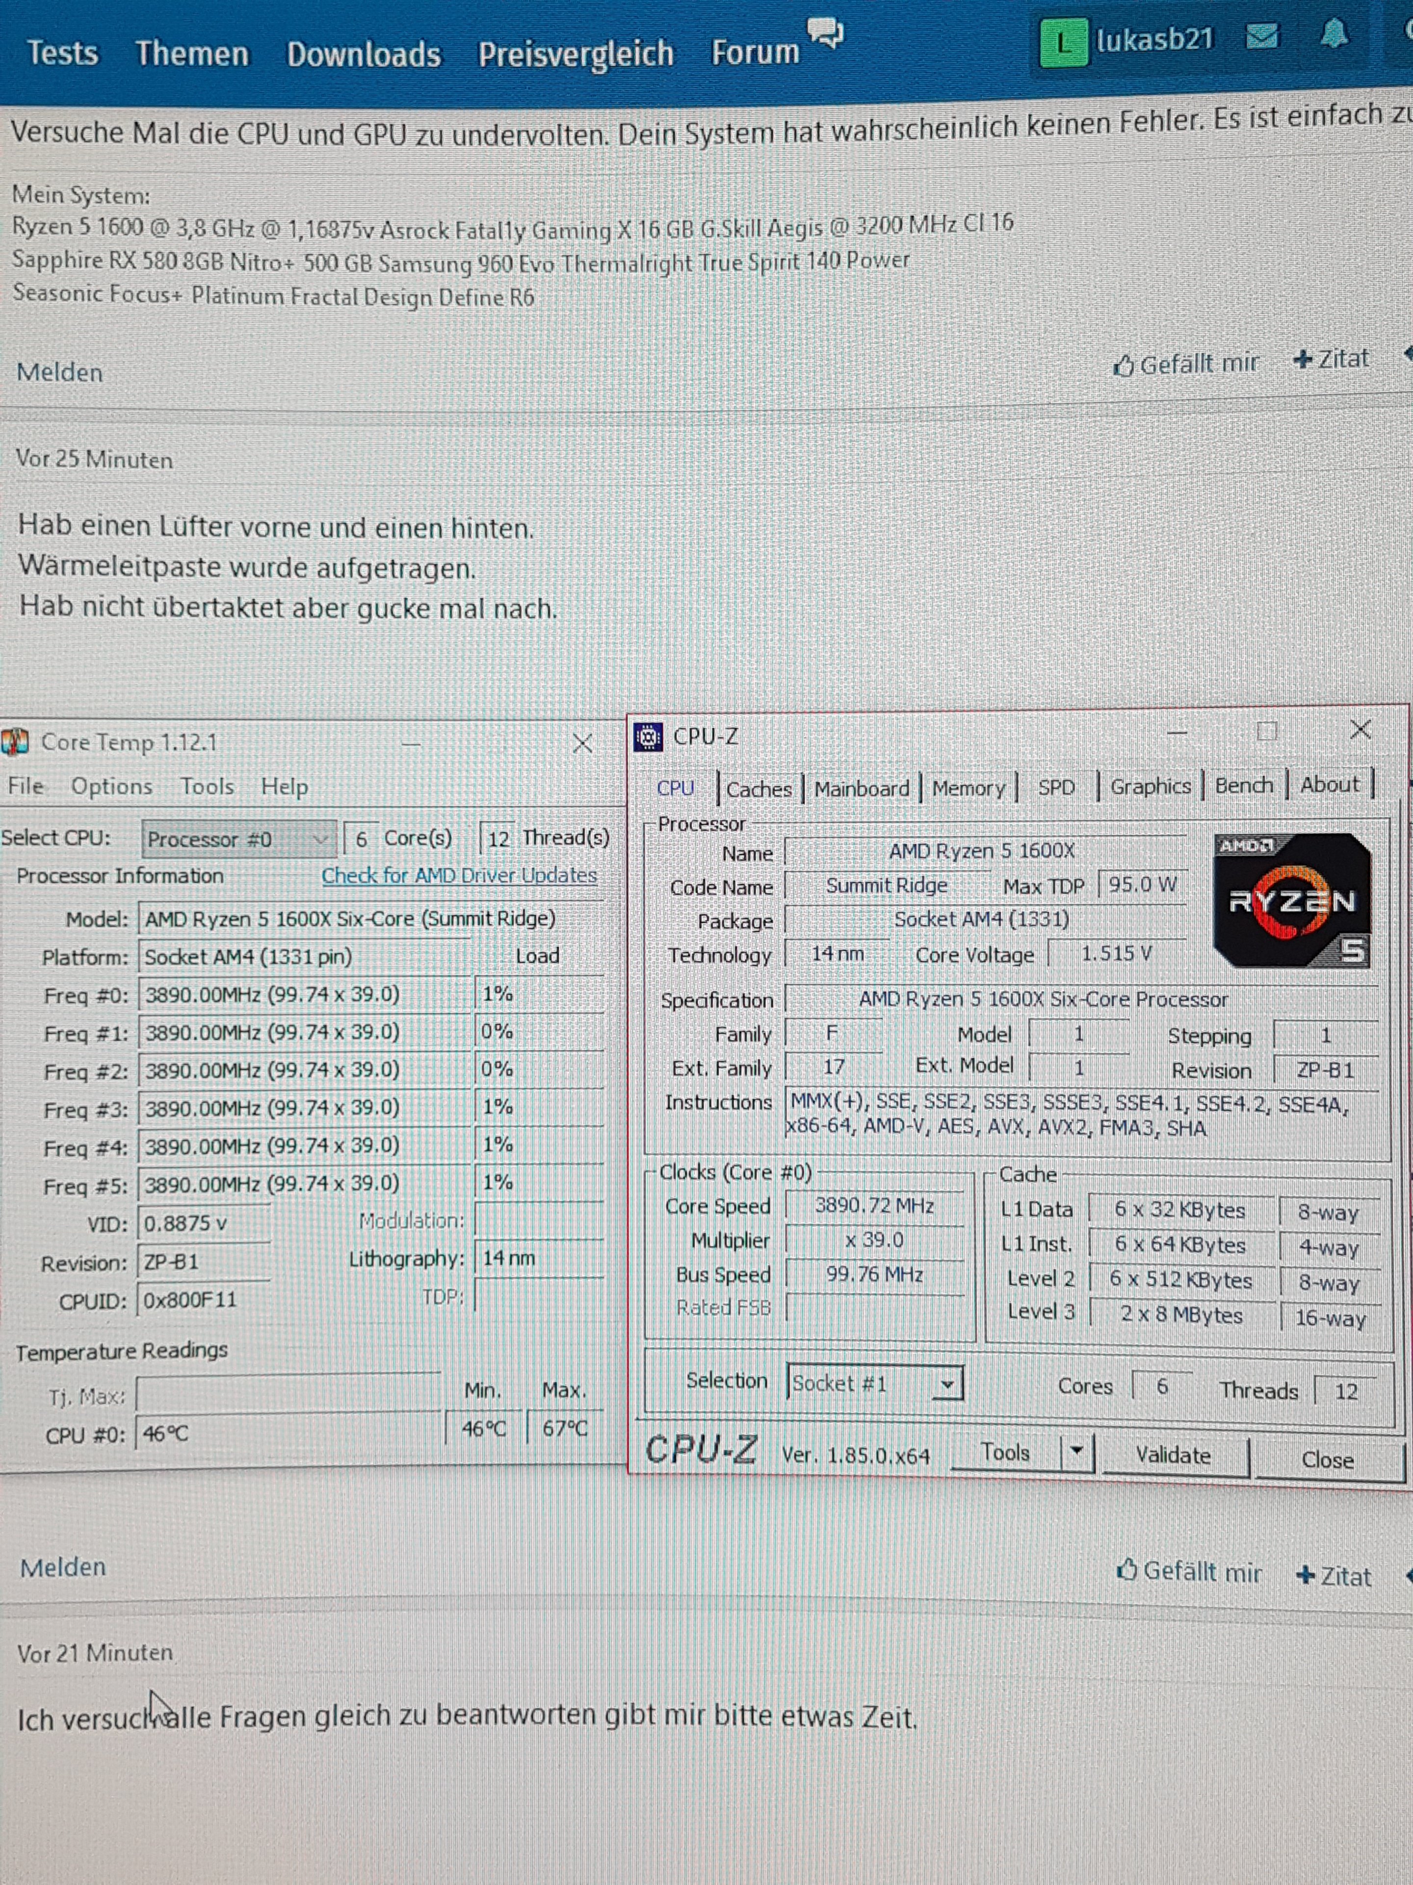This screenshot has width=1413, height=1885.
Task: Open the Tools dropdown arrow in CPU-Z
Action: pyautogui.click(x=1076, y=1451)
